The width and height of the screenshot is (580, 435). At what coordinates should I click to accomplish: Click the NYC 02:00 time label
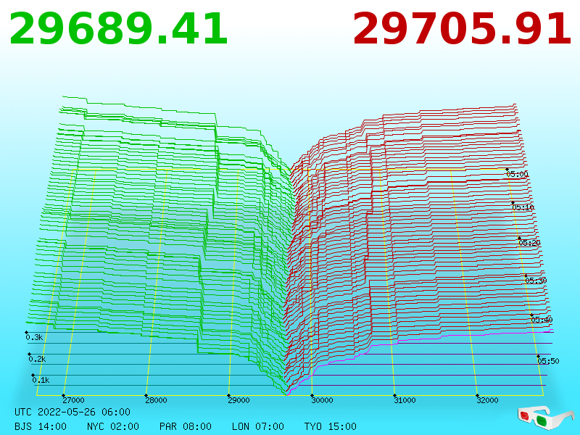click(x=113, y=426)
